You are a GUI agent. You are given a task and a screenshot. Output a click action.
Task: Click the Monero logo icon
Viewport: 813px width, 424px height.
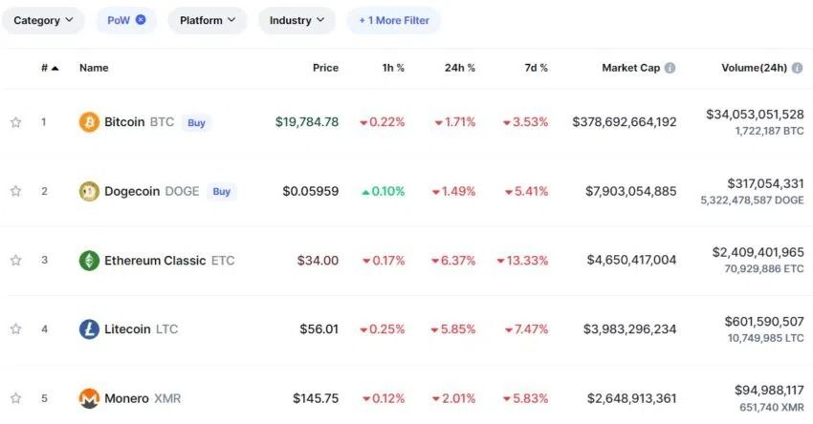pos(89,397)
